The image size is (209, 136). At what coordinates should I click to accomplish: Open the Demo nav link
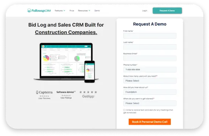(97, 11)
